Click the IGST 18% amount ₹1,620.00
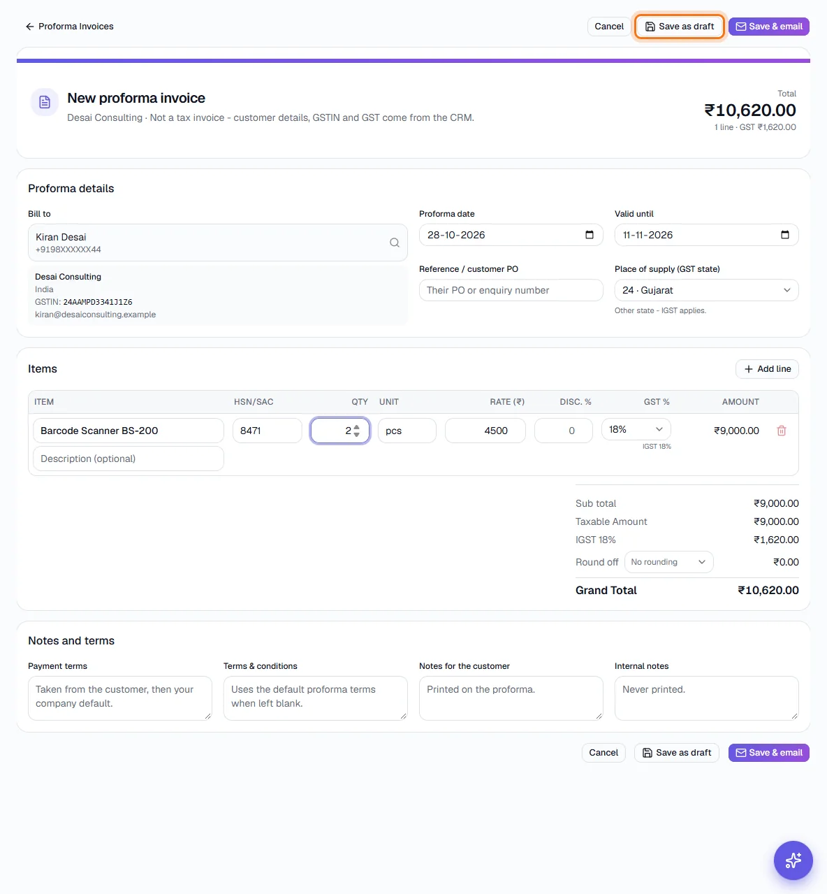This screenshot has width=827, height=894. [x=776, y=540]
